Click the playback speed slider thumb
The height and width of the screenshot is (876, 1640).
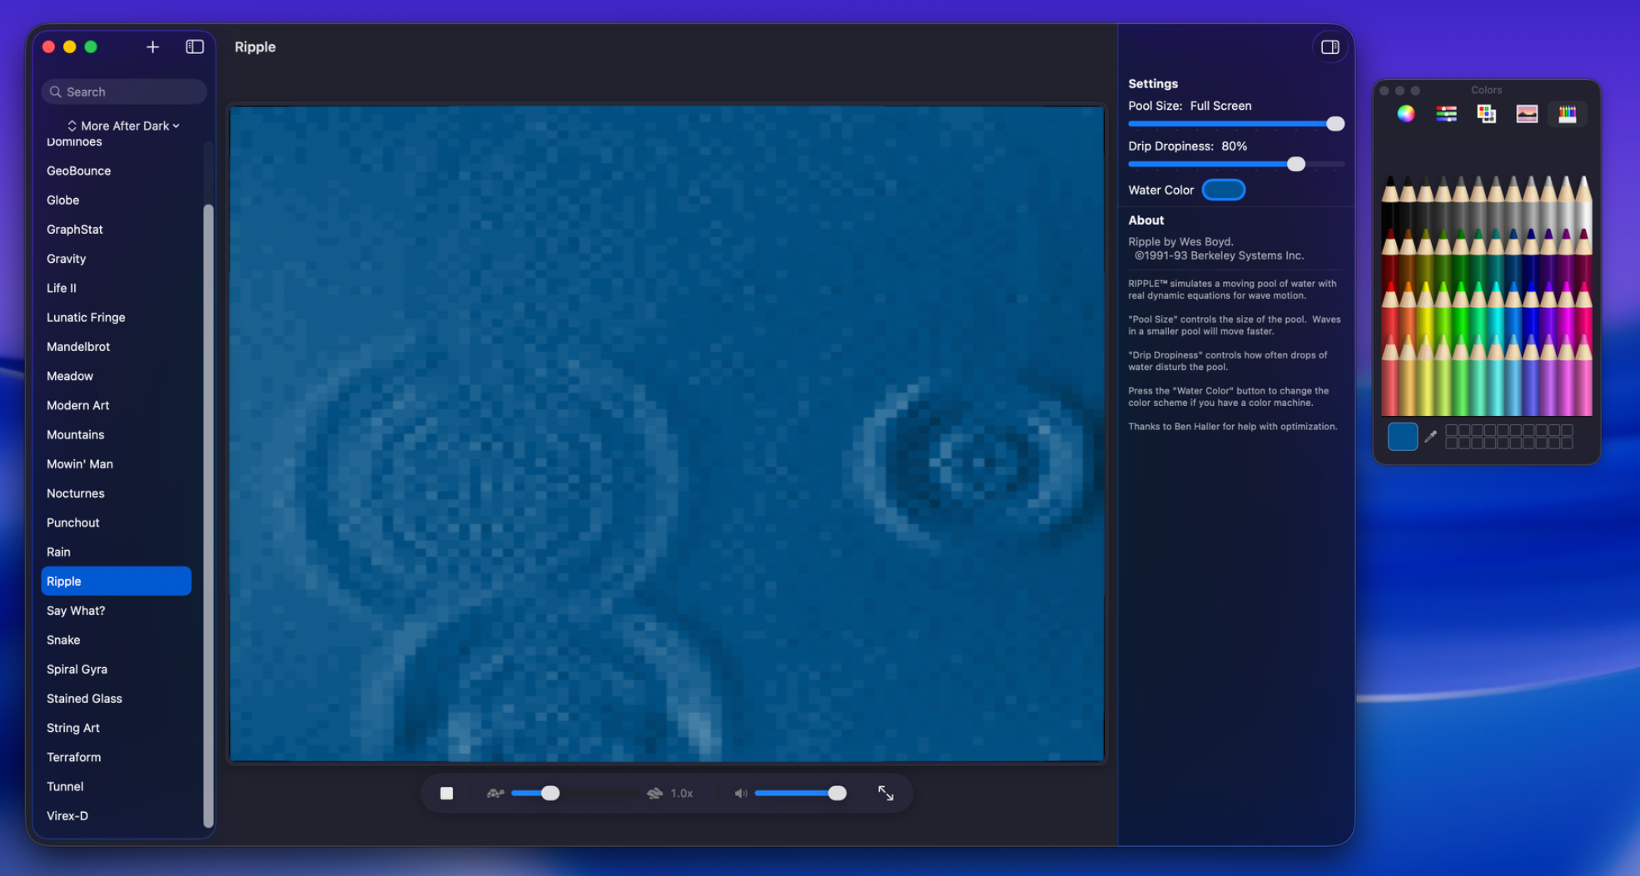pyautogui.click(x=550, y=794)
